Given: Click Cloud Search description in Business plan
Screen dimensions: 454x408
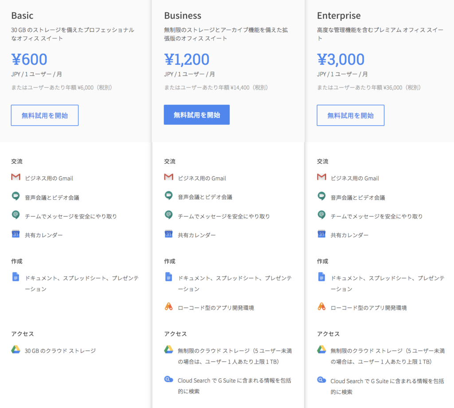Looking at the screenshot, I should [235, 386].
